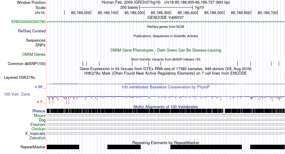The width and height of the screenshot is (285, 154).
Task: Click the 85,189,200 ruler position
Action: tap(134, 13)
